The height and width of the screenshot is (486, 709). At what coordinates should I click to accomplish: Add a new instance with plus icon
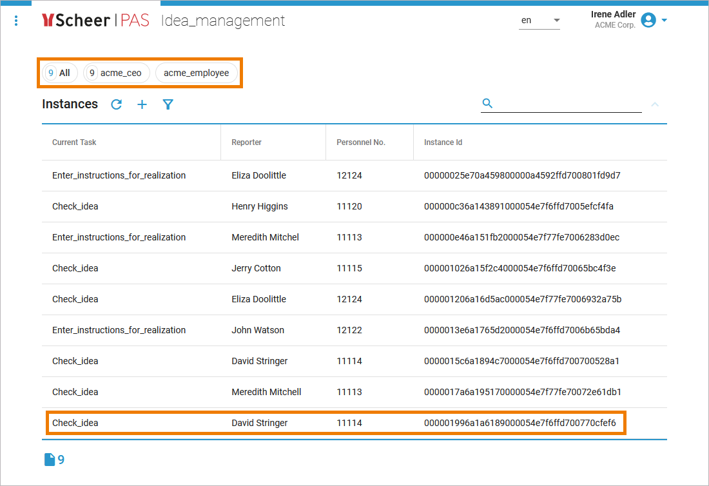[x=142, y=104]
